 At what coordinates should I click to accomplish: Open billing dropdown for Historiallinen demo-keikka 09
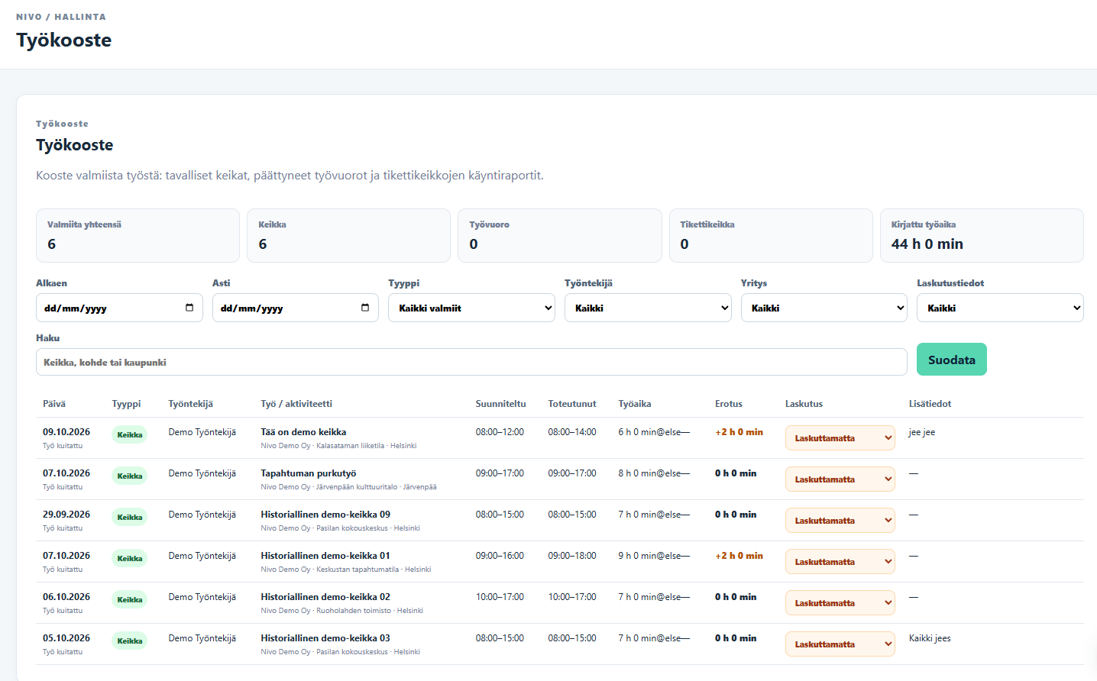(x=840, y=521)
